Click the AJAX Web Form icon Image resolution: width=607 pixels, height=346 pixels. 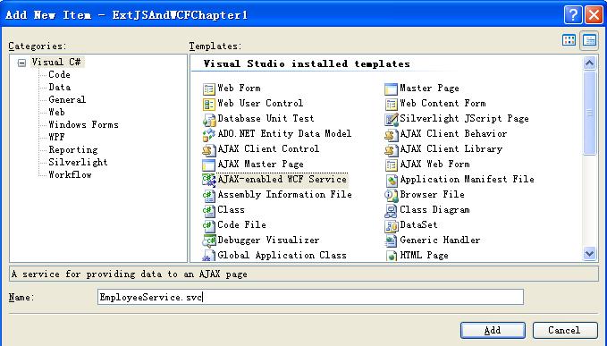pyautogui.click(x=391, y=165)
